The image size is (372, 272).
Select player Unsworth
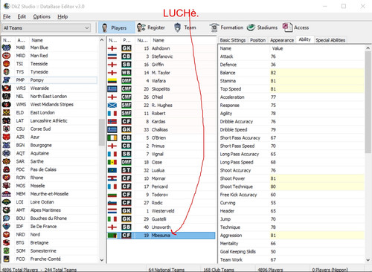(161, 227)
